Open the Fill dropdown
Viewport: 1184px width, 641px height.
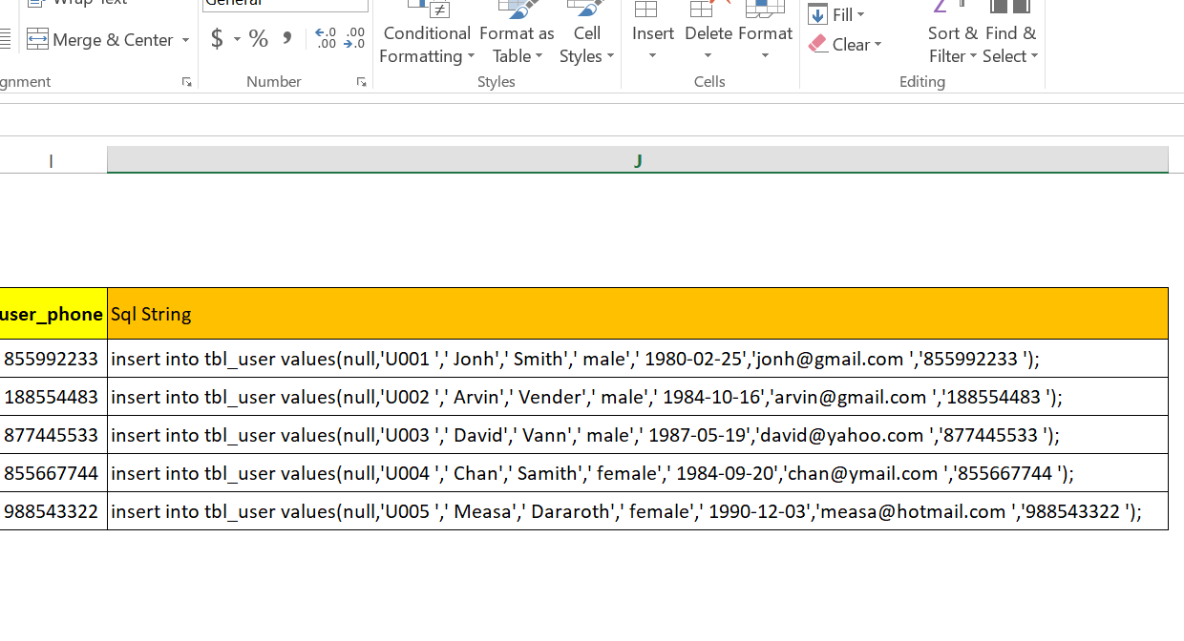[836, 14]
